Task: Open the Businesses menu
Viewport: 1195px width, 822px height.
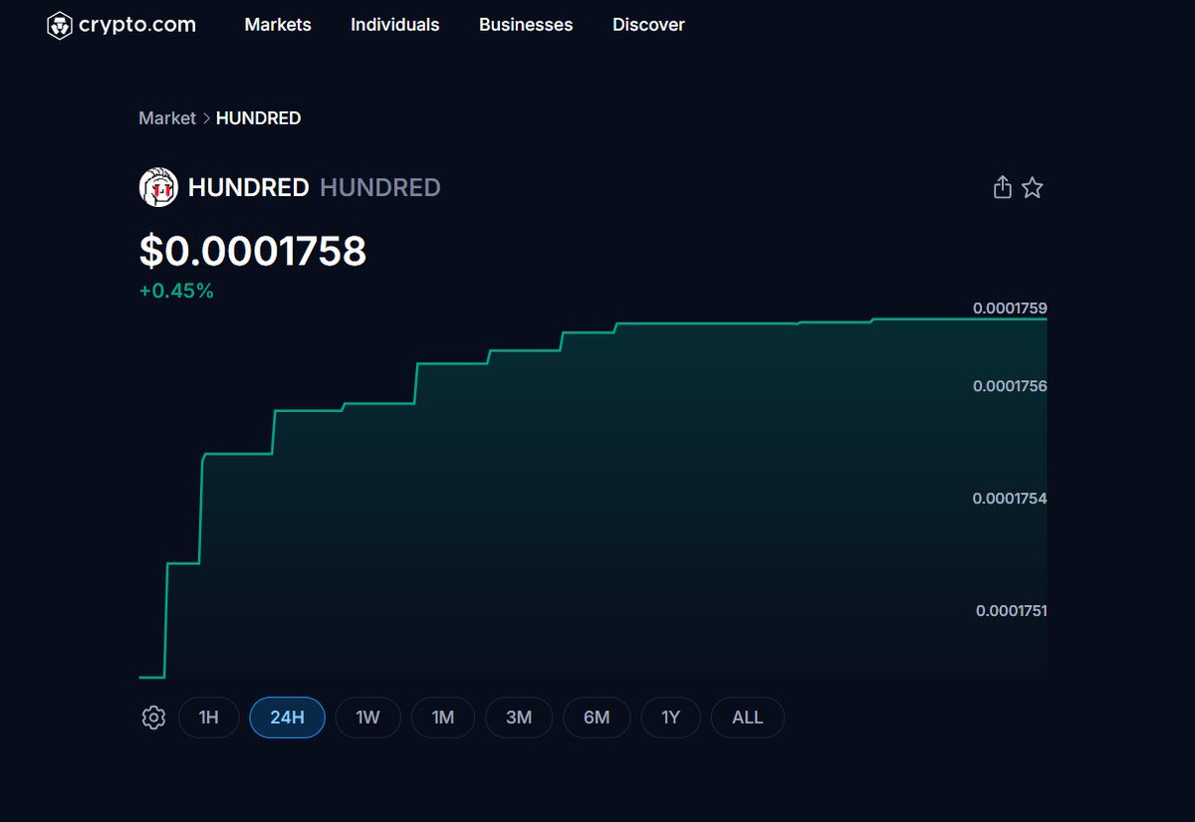Action: click(526, 25)
